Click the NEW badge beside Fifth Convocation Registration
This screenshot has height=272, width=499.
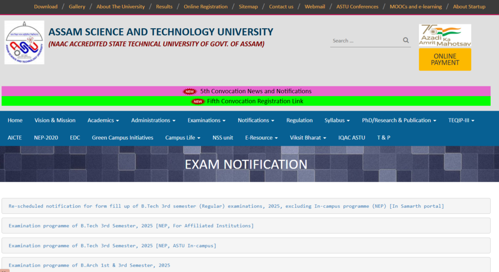[197, 102]
